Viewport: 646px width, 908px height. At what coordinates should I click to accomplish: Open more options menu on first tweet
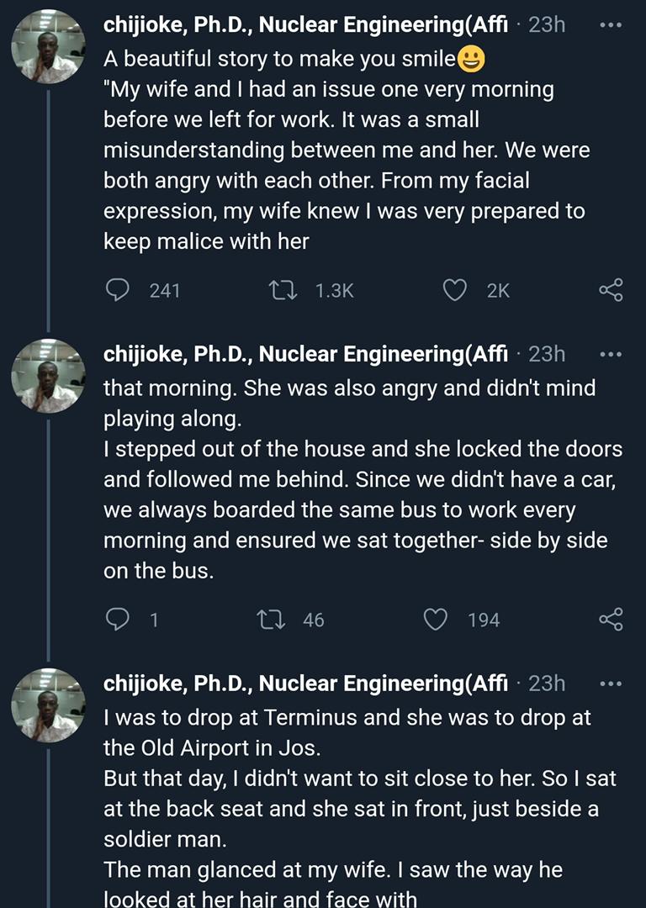[612, 25]
